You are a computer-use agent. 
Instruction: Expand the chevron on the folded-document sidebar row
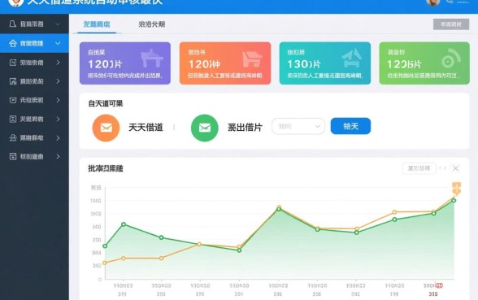(58, 81)
